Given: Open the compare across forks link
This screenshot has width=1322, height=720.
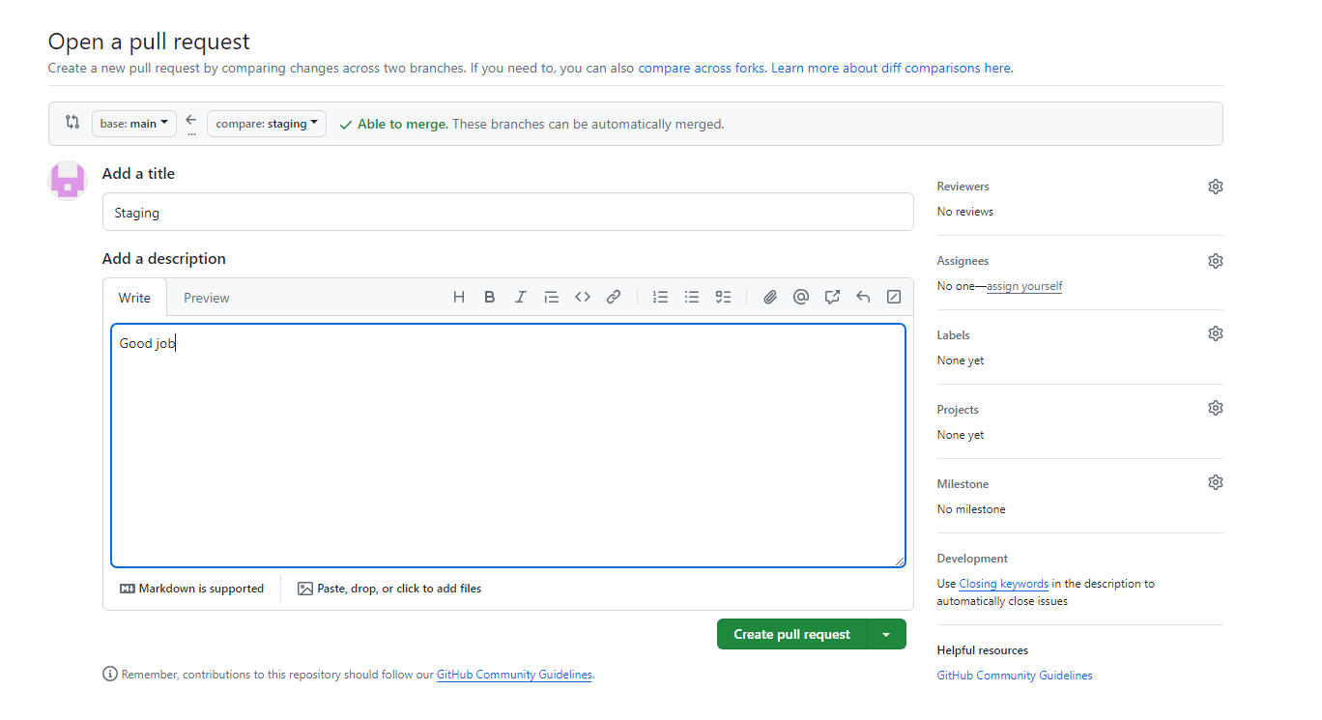Looking at the screenshot, I should coord(701,69).
